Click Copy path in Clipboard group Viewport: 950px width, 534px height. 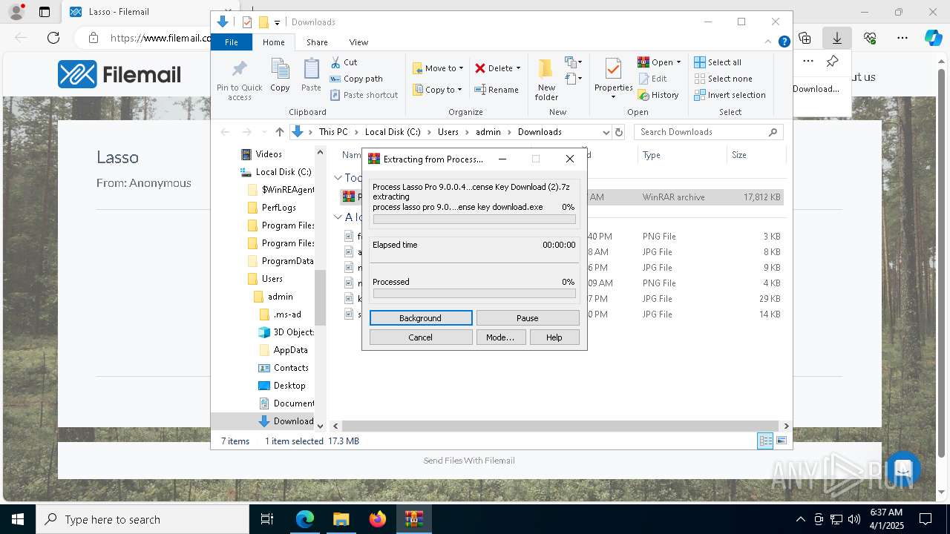click(x=356, y=79)
